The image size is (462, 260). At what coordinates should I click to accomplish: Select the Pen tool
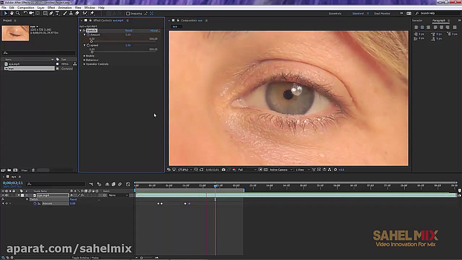coord(52,13)
